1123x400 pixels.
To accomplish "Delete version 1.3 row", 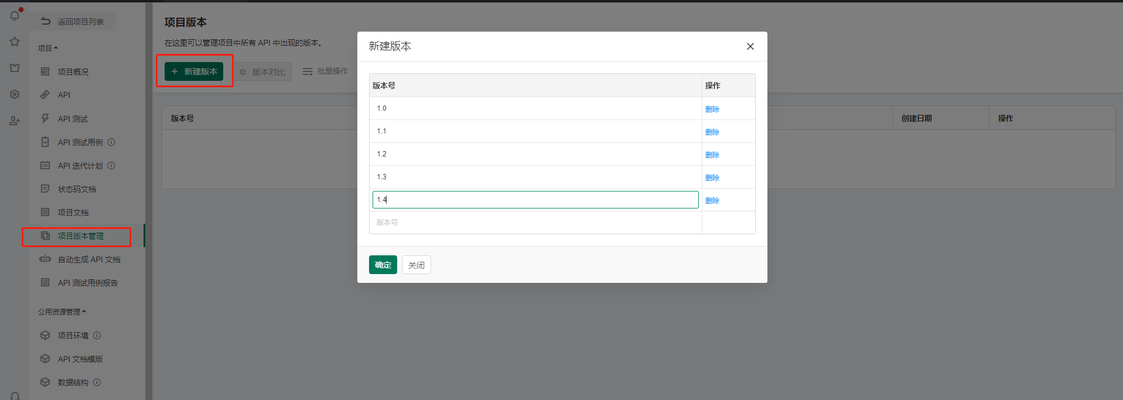I will [712, 177].
